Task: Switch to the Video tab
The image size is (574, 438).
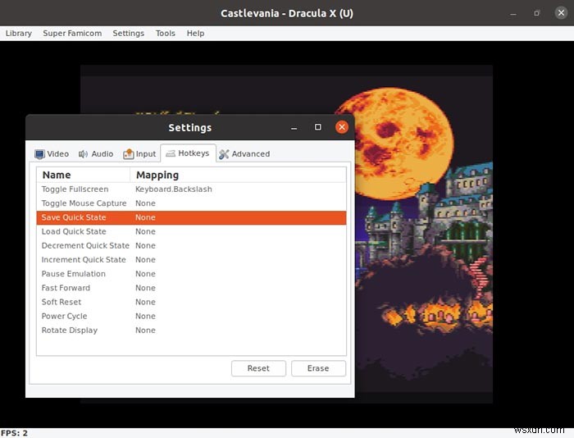Action: point(52,154)
